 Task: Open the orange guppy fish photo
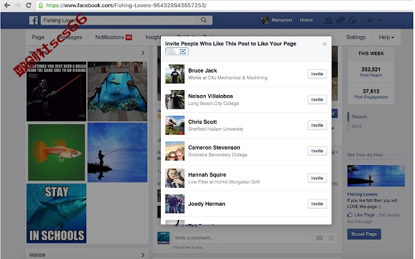pyautogui.click(x=56, y=153)
